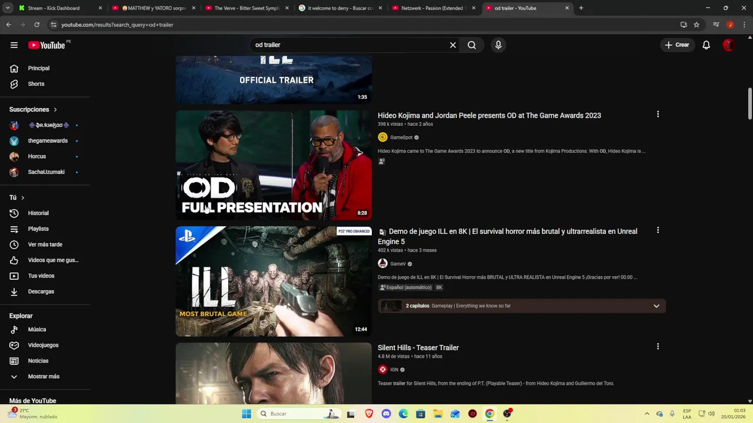This screenshot has width=753, height=423.
Task: Expand the 2 capítulos chapters dropdown
Action: click(657, 306)
